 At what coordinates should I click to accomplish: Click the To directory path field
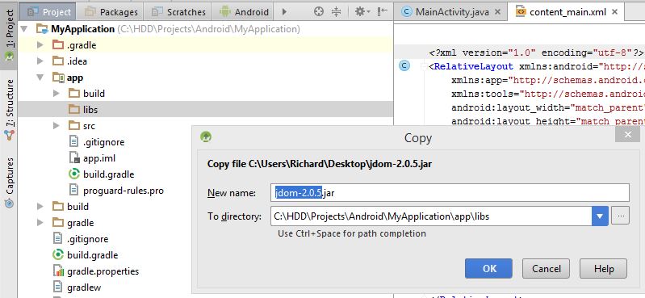[x=431, y=216]
